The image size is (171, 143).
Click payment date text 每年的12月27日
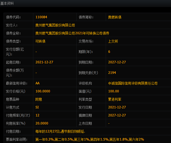pyautogui.click(x=47, y=131)
